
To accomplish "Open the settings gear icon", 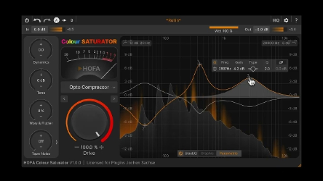I will pyautogui.click(x=286, y=20).
